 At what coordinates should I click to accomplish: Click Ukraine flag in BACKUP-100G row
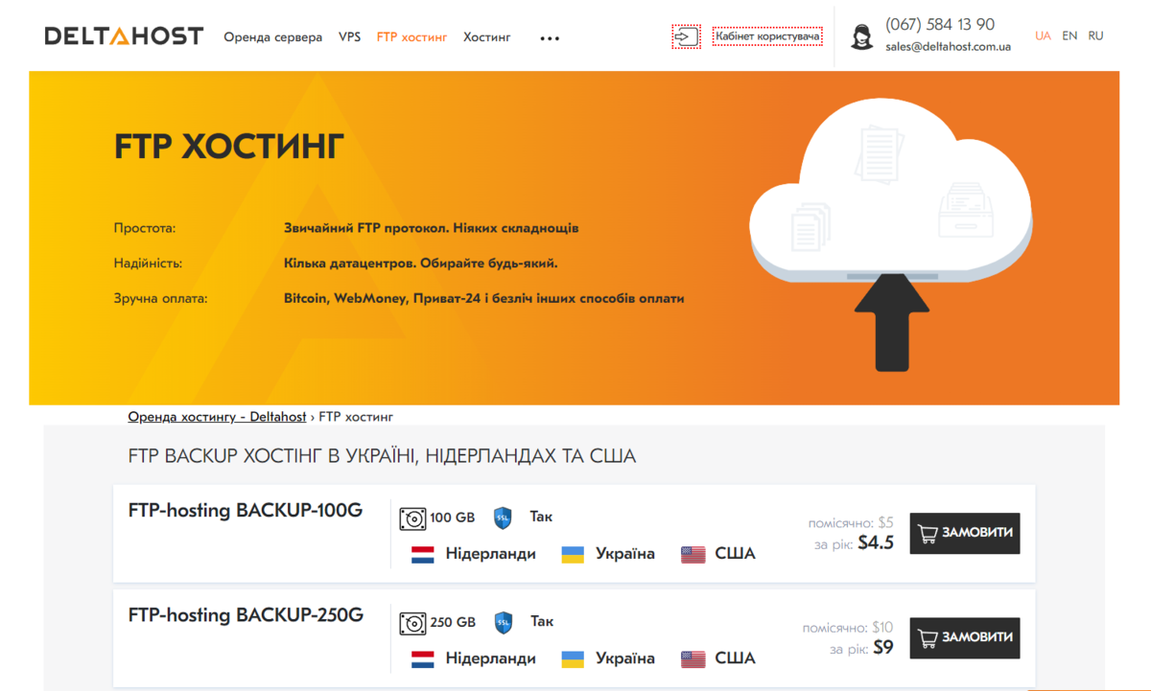click(573, 554)
